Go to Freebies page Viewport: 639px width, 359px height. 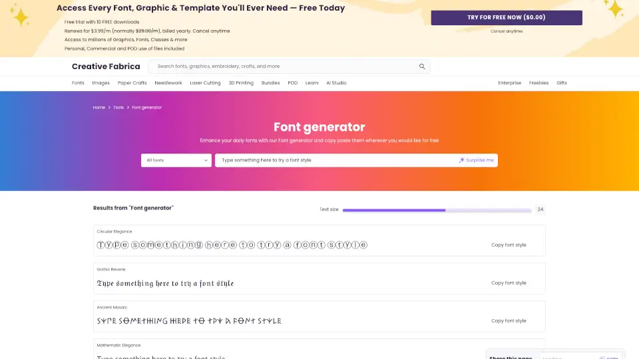pos(538,83)
